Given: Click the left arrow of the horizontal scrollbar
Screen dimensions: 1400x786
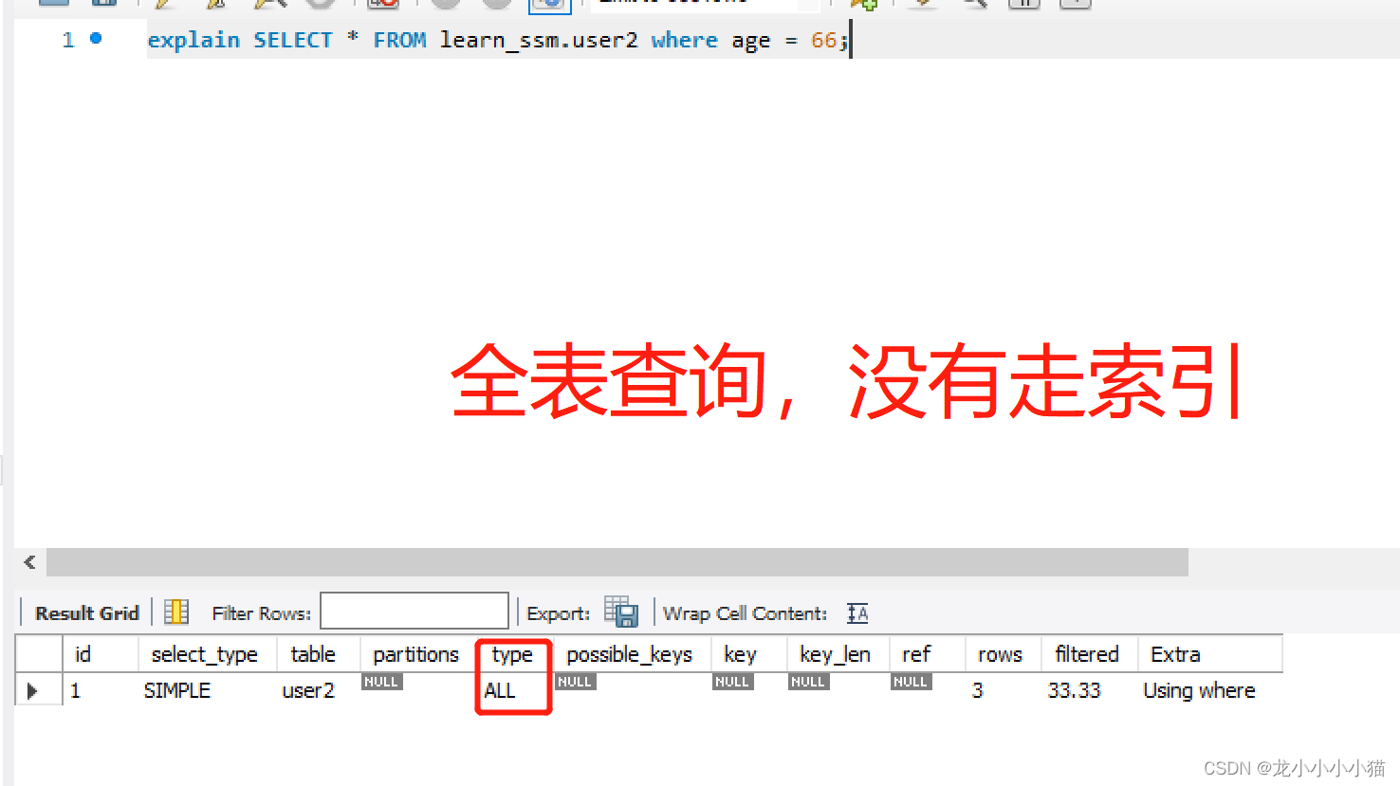Looking at the screenshot, I should coord(29,562).
